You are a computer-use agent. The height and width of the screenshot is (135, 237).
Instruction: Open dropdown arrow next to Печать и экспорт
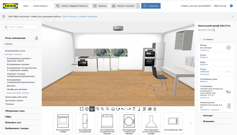click(138, 6)
